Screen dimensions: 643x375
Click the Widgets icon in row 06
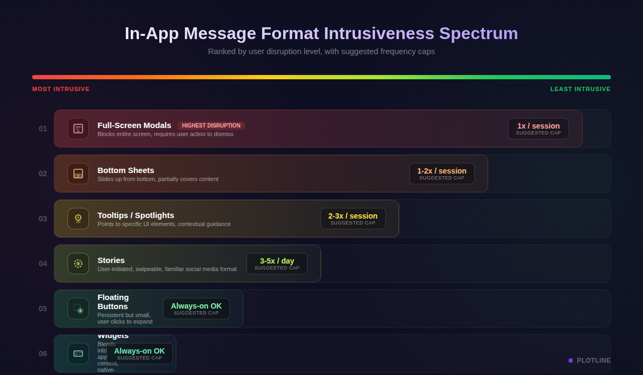click(x=78, y=354)
